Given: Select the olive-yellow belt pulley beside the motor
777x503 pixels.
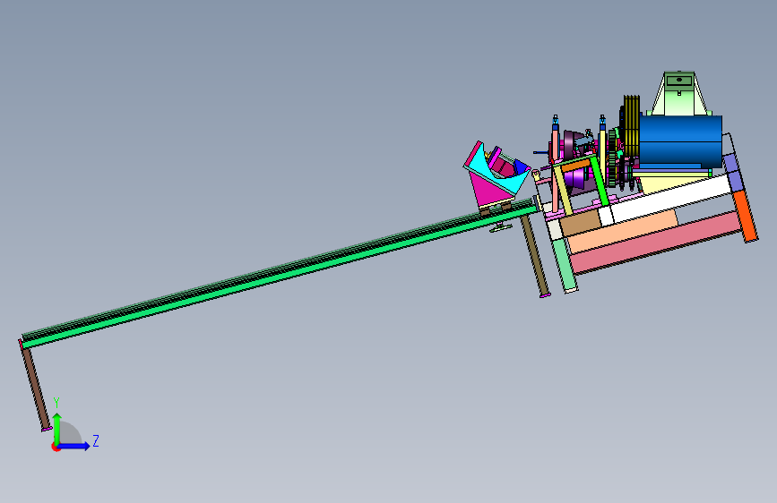Looking at the screenshot, I should tap(631, 125).
